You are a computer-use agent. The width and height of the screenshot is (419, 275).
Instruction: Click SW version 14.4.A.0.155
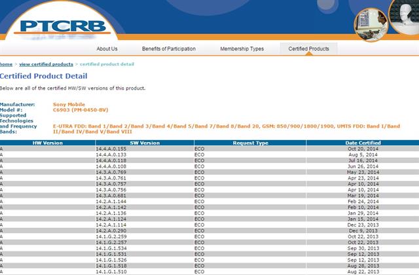coord(111,149)
